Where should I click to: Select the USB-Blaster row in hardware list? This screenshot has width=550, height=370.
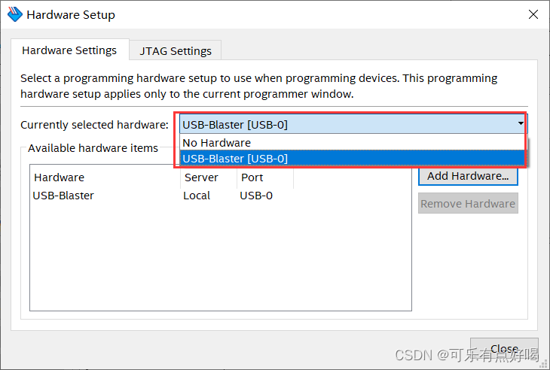63,196
